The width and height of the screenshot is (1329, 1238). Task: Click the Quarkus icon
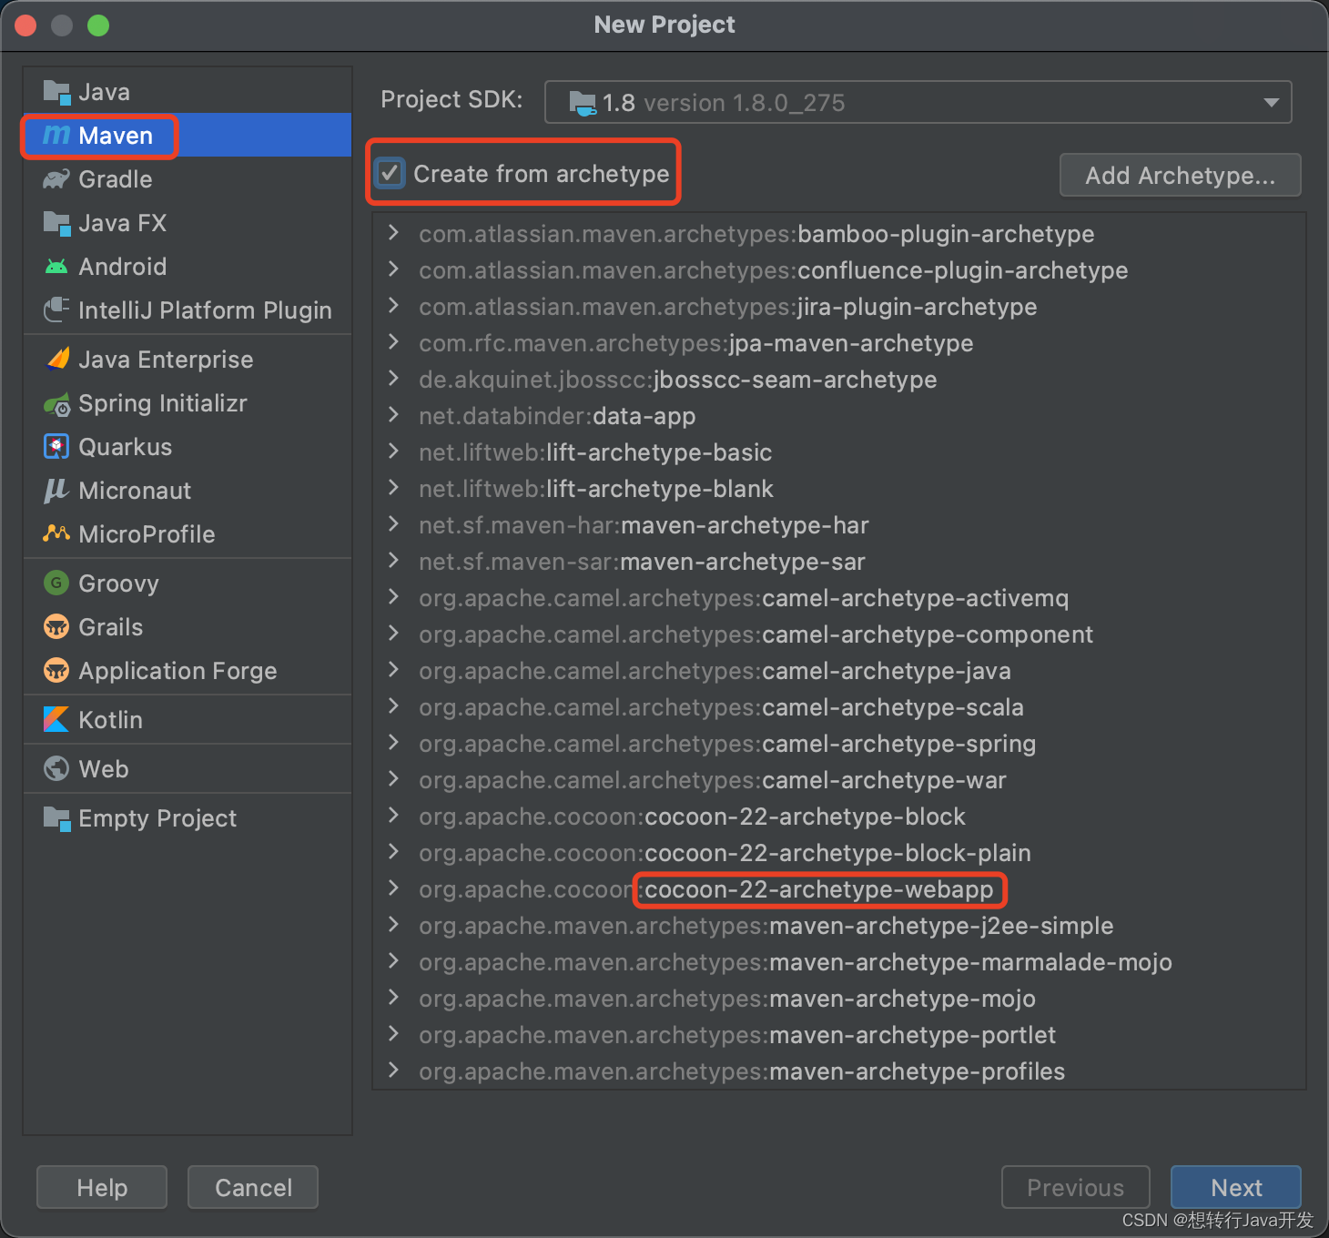pos(56,447)
